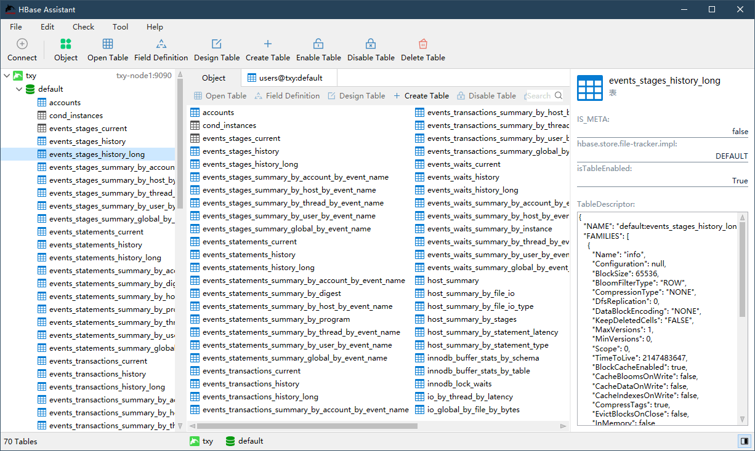This screenshot has height=451, width=755.
Task: Switch to the users@txy:default tab
Action: point(289,78)
